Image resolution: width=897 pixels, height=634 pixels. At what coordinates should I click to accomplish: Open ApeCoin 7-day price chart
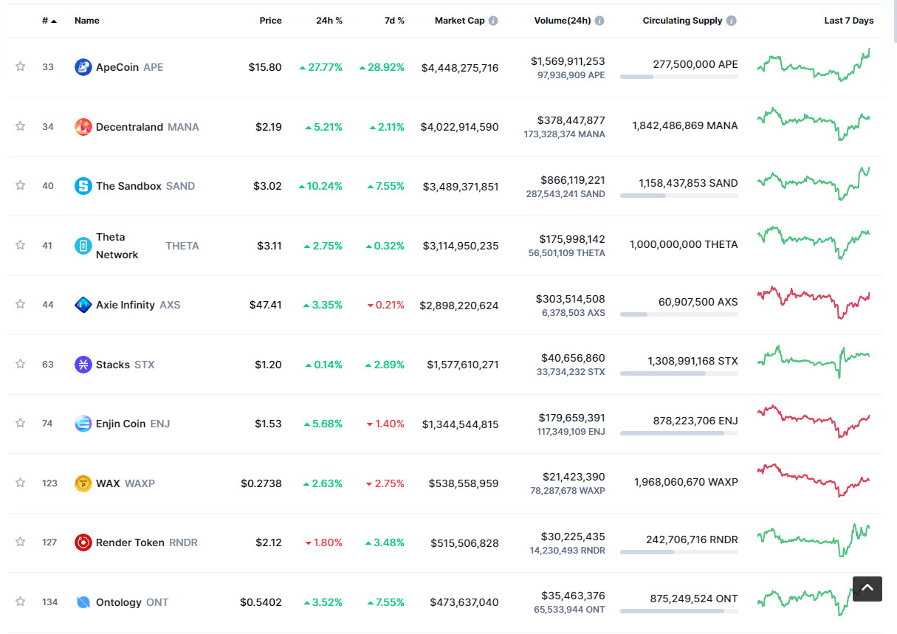point(814,65)
